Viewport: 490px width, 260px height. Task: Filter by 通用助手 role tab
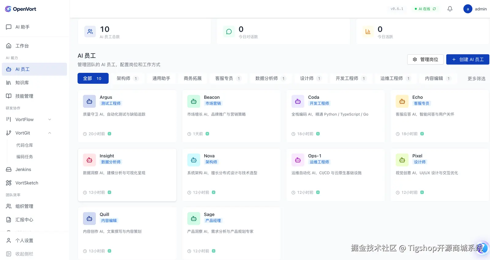point(161,78)
